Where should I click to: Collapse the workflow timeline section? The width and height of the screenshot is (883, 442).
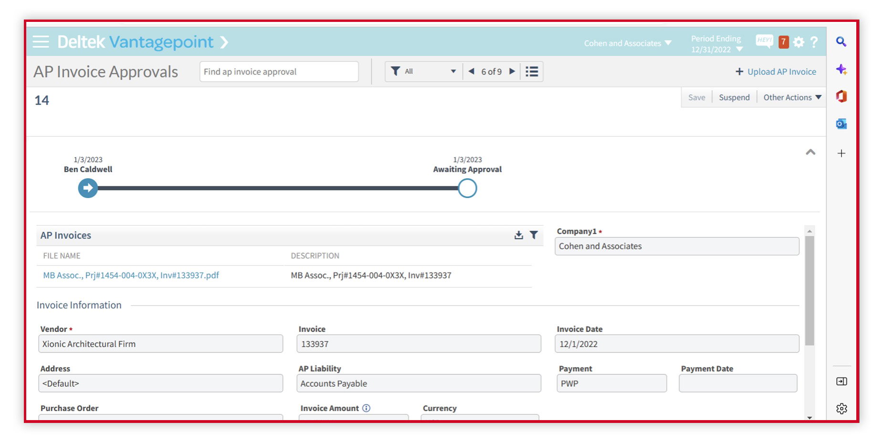click(x=810, y=152)
